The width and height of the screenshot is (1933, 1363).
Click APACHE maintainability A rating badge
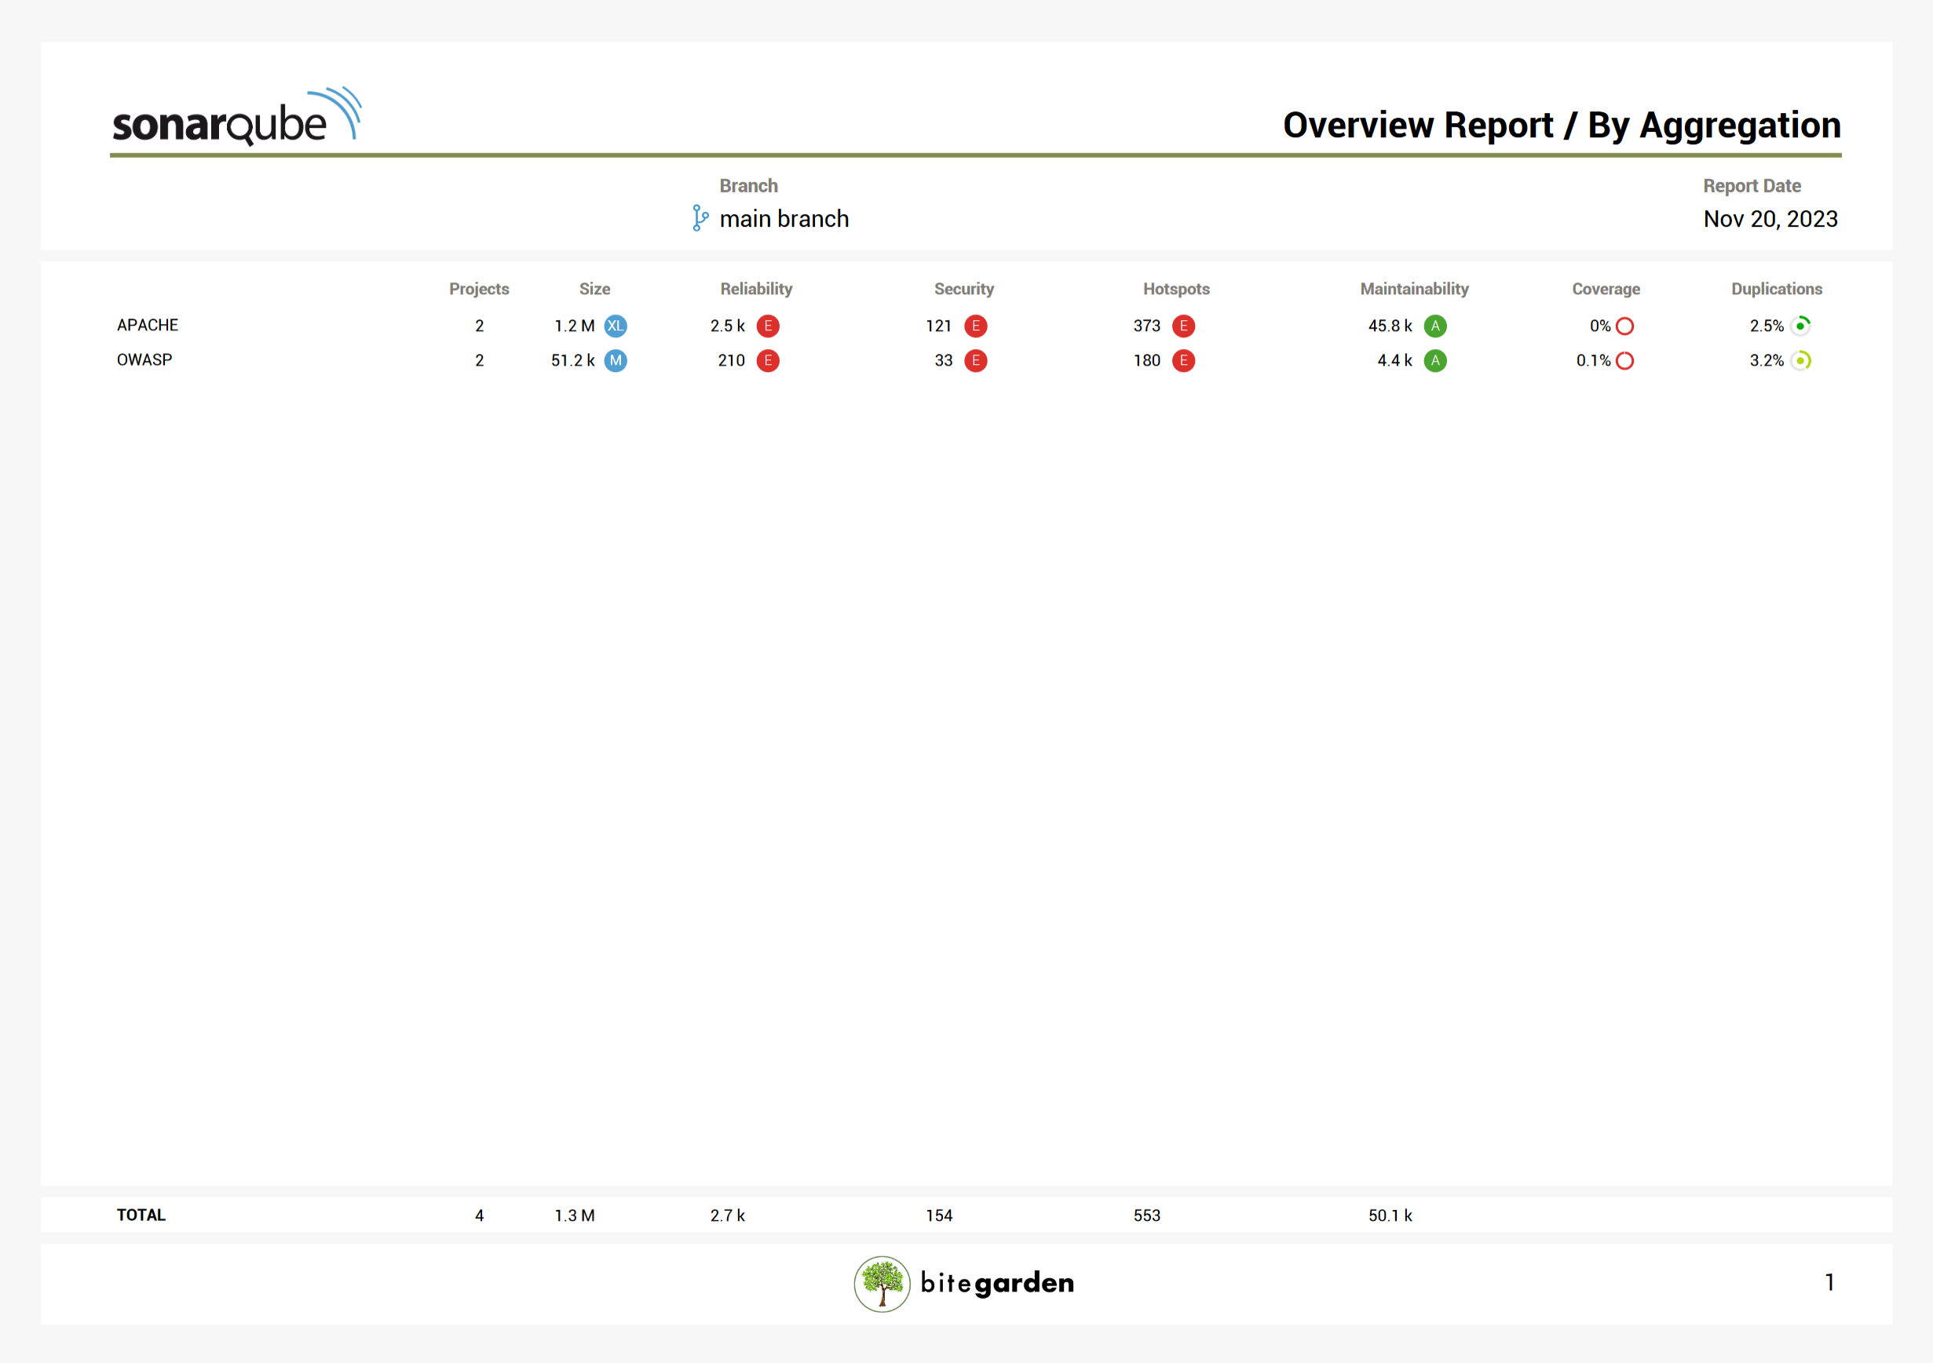(x=1435, y=326)
